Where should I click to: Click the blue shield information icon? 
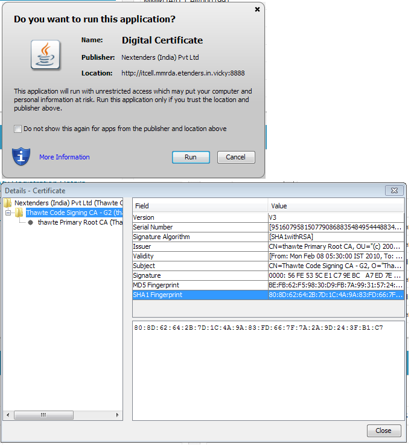[21, 156]
